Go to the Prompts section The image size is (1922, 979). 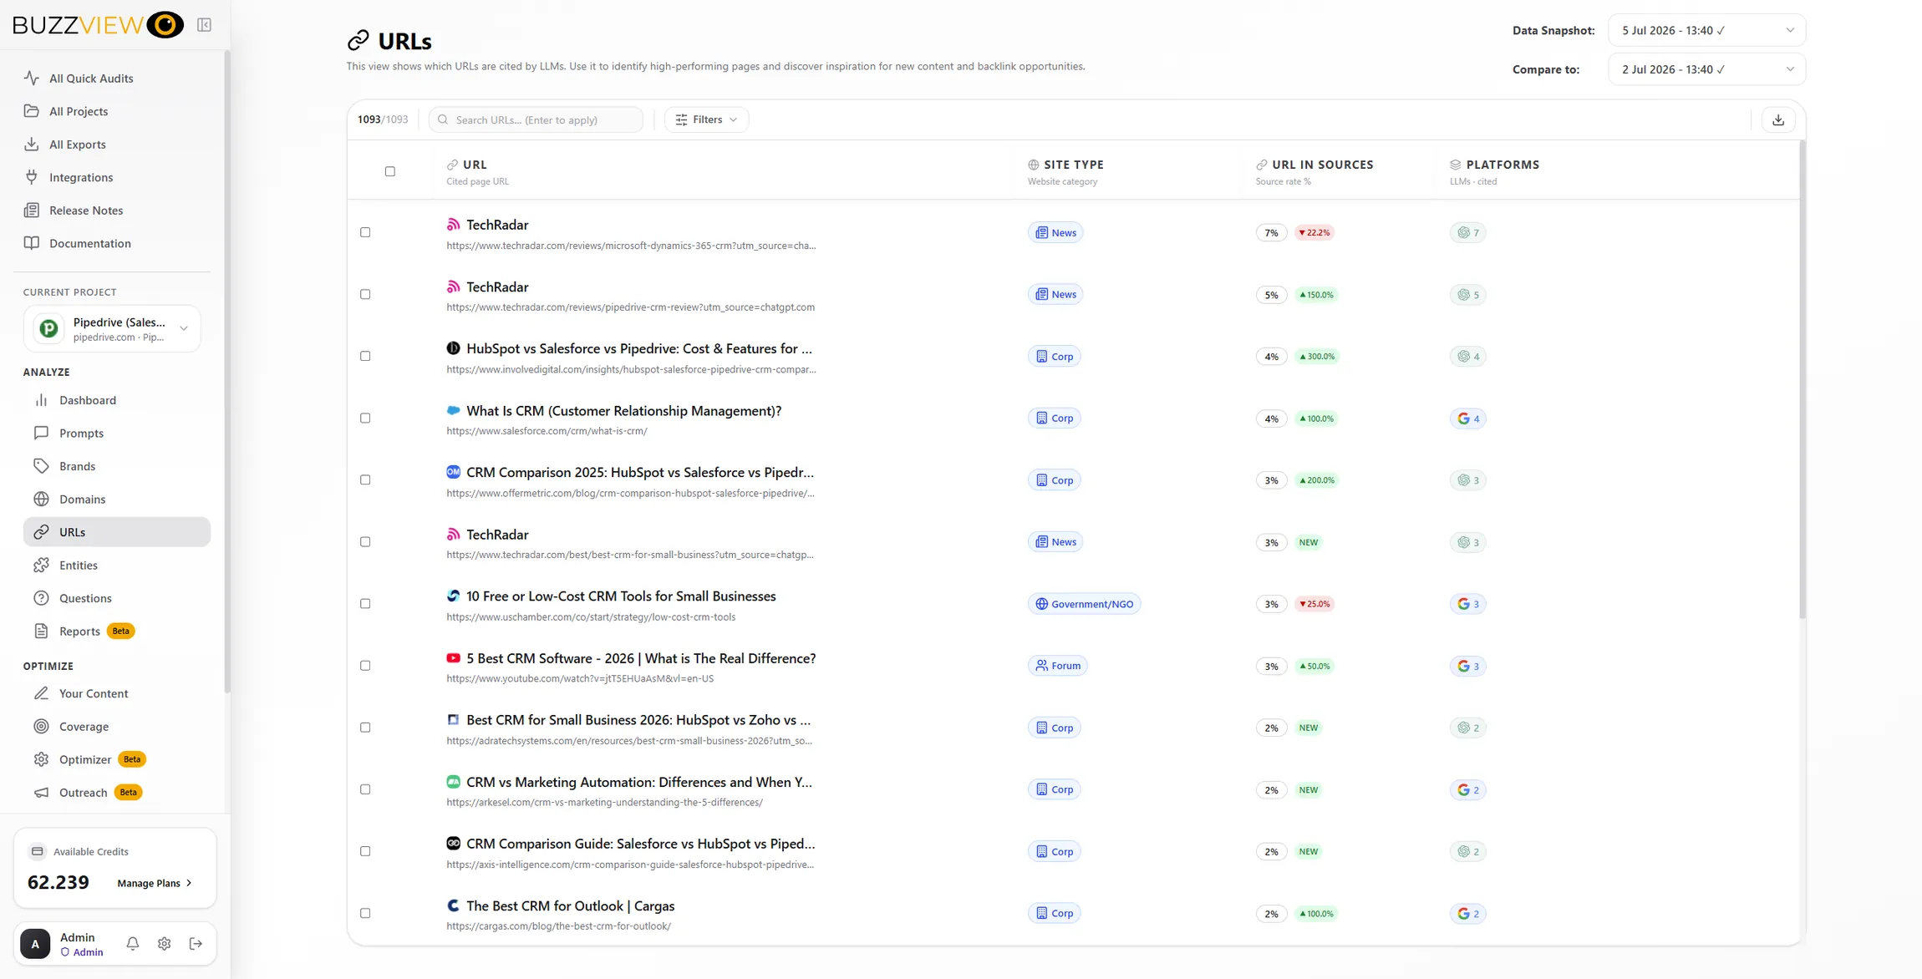tap(117, 433)
